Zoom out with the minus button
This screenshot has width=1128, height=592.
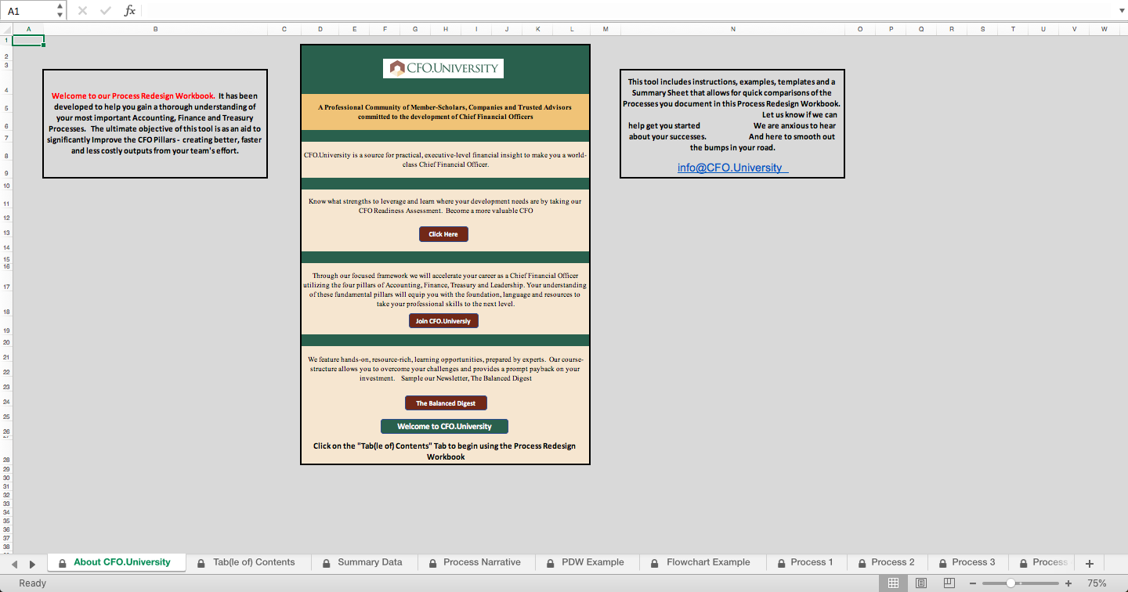tap(973, 583)
